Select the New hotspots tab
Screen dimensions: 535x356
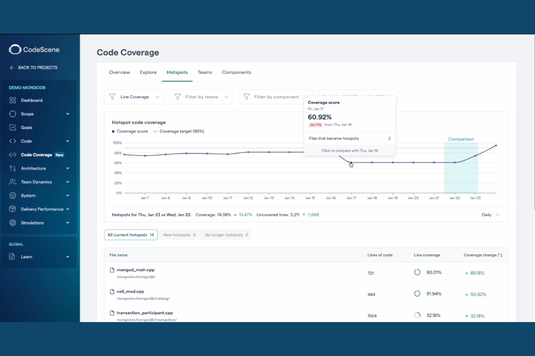coord(179,235)
